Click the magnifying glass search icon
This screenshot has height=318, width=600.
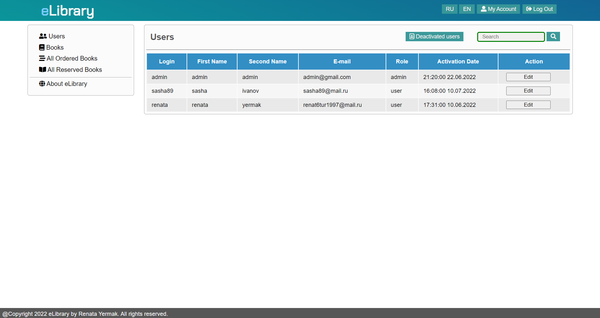coord(553,36)
